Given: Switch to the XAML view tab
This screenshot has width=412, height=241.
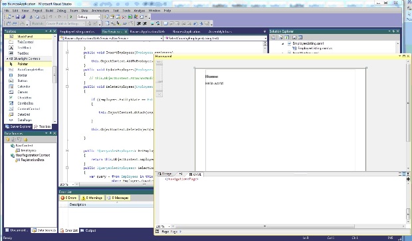Looking at the screenshot, I should coord(195,174).
